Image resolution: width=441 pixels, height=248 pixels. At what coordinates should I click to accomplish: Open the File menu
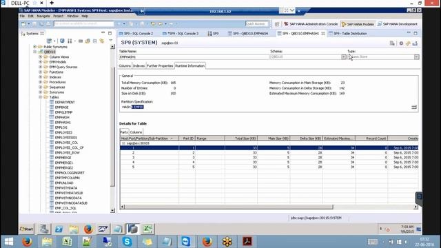click(22, 16)
